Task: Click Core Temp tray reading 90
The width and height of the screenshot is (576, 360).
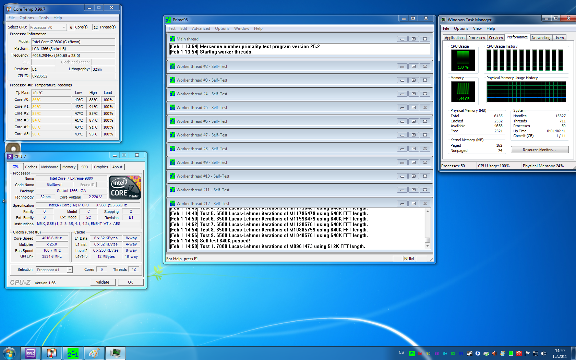Action: 428,353
